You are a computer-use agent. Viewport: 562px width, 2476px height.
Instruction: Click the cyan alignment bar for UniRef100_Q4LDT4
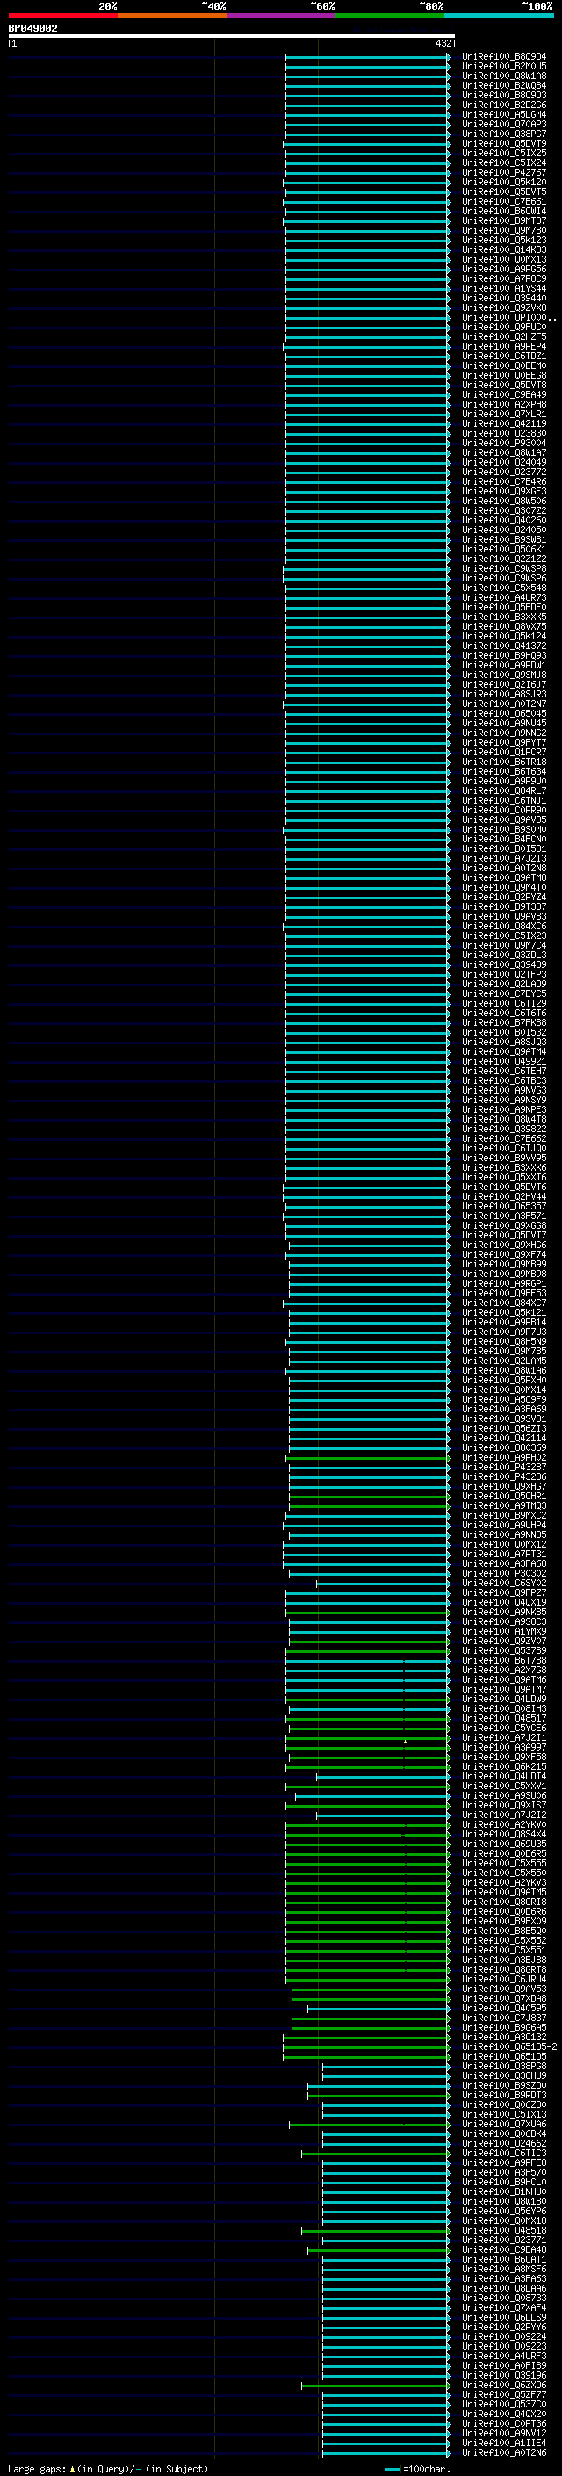click(x=382, y=1776)
